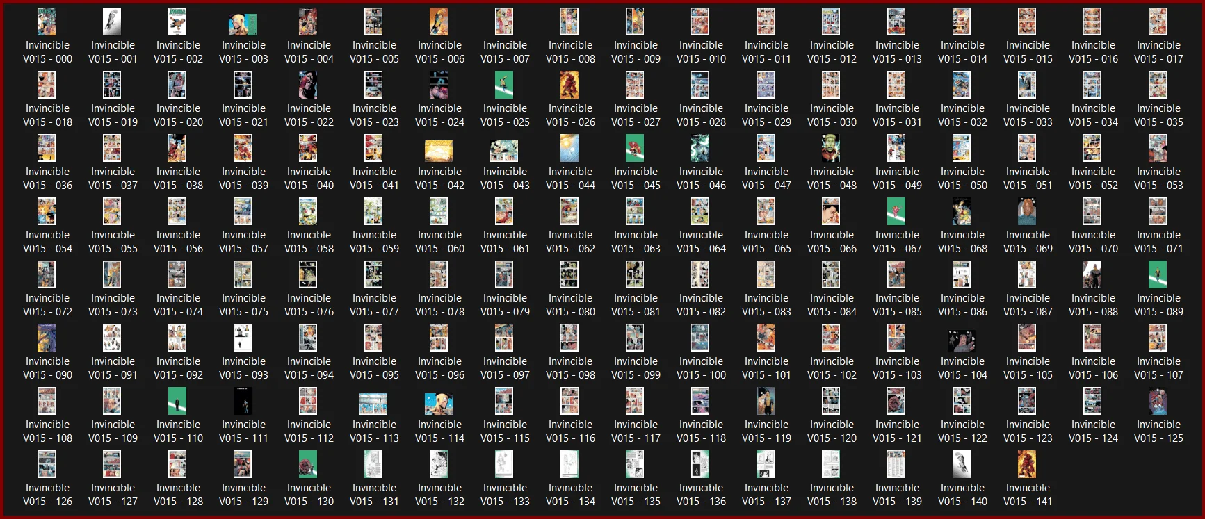Click the Invincible V015 - 069 file icon
1205x519 pixels.
click(1027, 212)
